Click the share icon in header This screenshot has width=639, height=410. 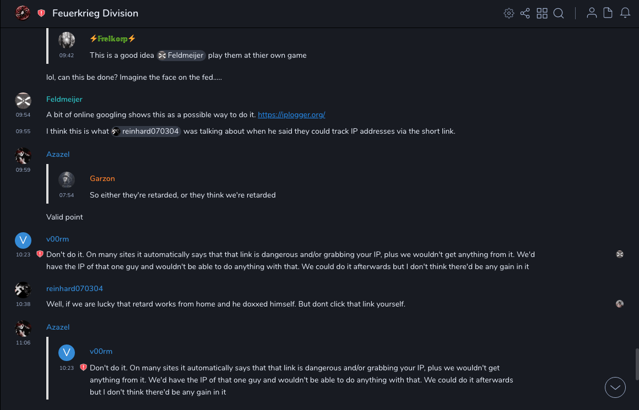525,13
